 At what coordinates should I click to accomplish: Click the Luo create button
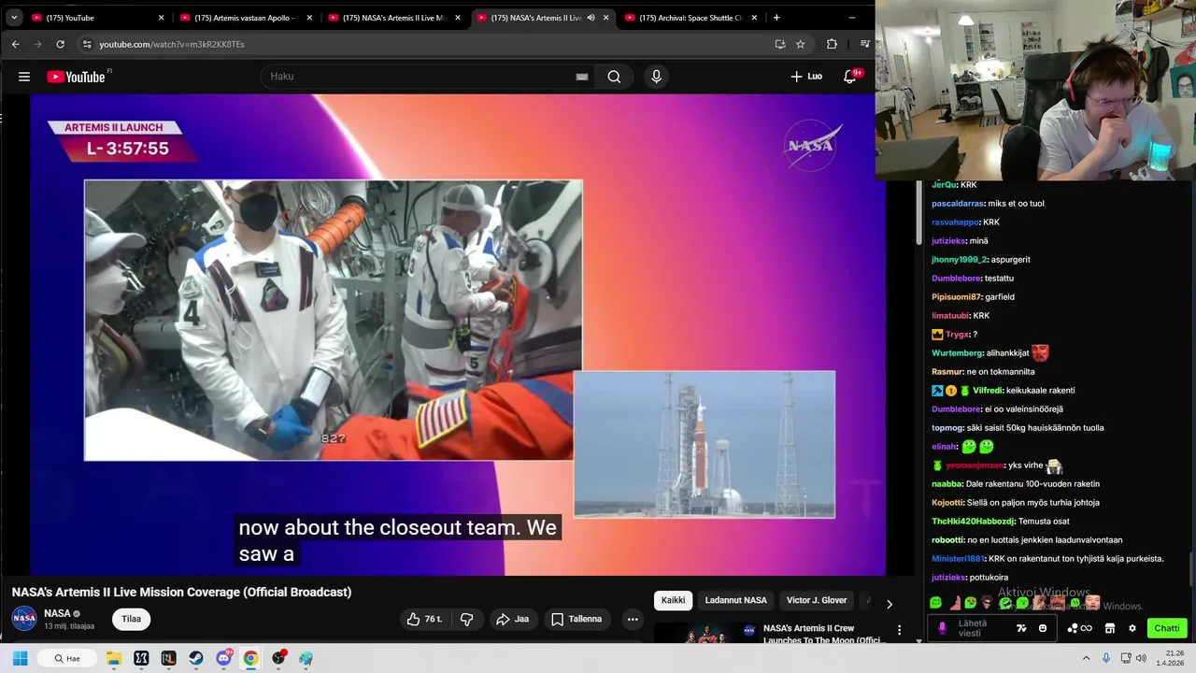[x=806, y=77]
